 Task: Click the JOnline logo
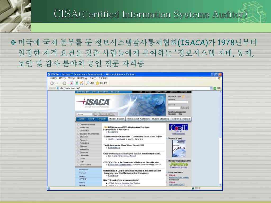click(179, 164)
